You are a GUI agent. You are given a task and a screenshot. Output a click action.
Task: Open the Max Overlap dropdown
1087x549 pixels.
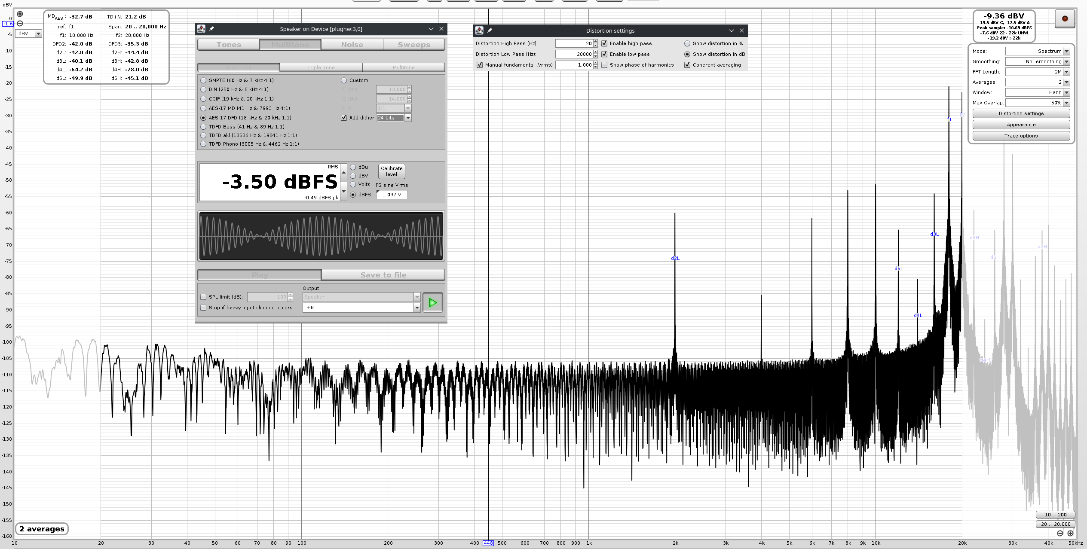[1066, 103]
